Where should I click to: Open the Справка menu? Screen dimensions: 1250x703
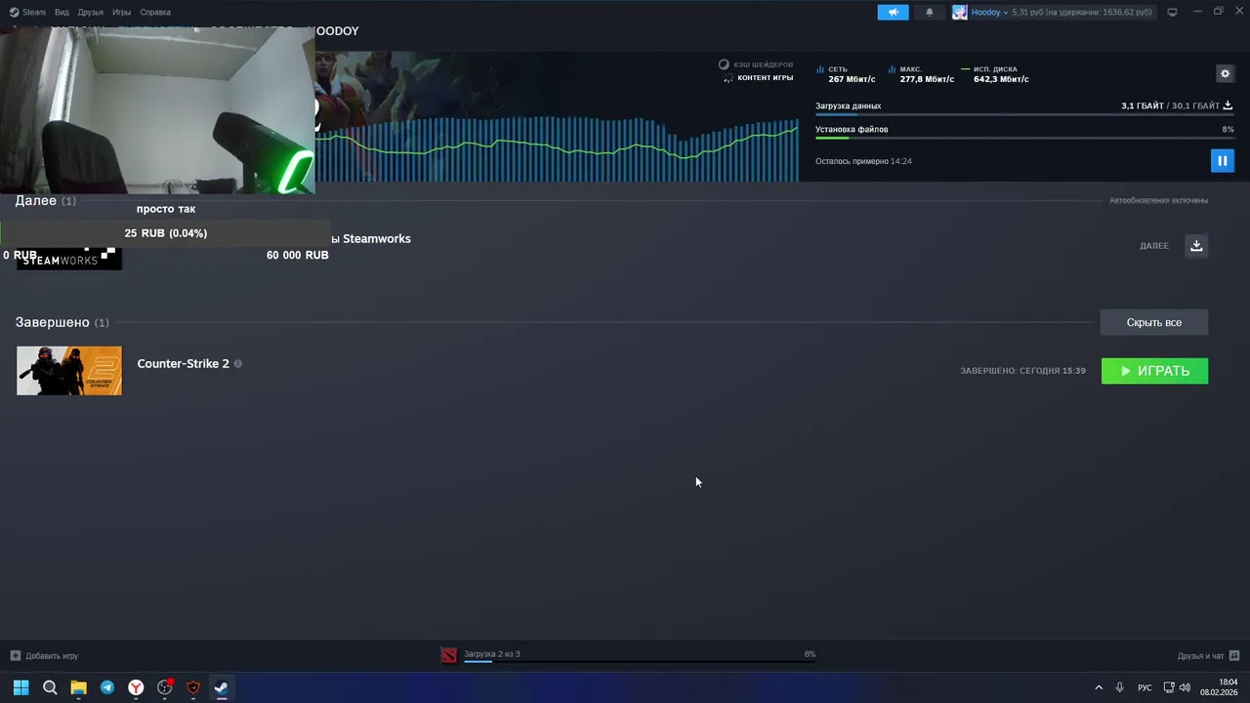pos(155,12)
